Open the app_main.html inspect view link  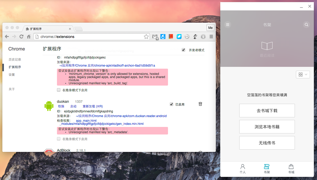pyautogui.click(x=86, y=121)
